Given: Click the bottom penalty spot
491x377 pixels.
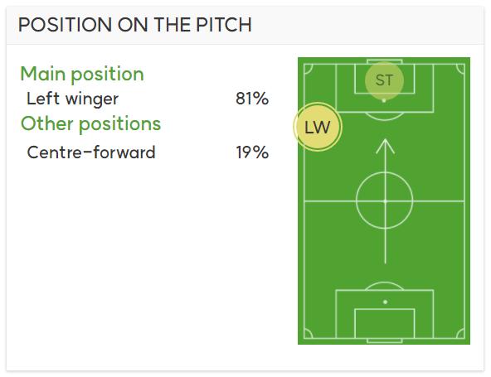Looking at the screenshot, I should pyautogui.click(x=385, y=302).
